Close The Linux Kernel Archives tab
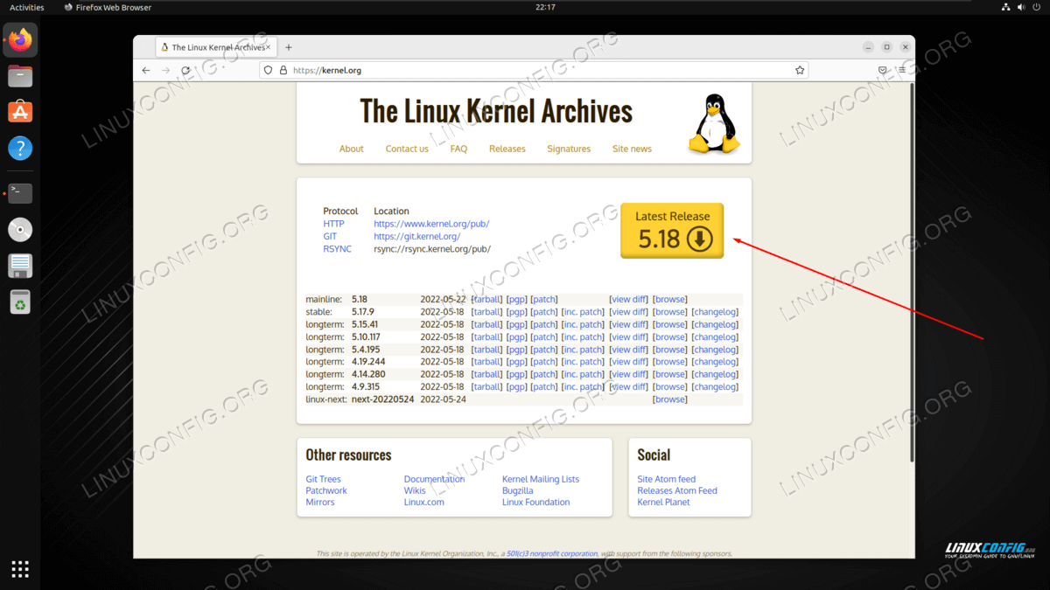The image size is (1050, 590). point(269,47)
